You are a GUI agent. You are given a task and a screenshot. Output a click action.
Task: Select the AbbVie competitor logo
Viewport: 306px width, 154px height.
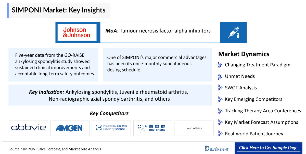(28, 128)
